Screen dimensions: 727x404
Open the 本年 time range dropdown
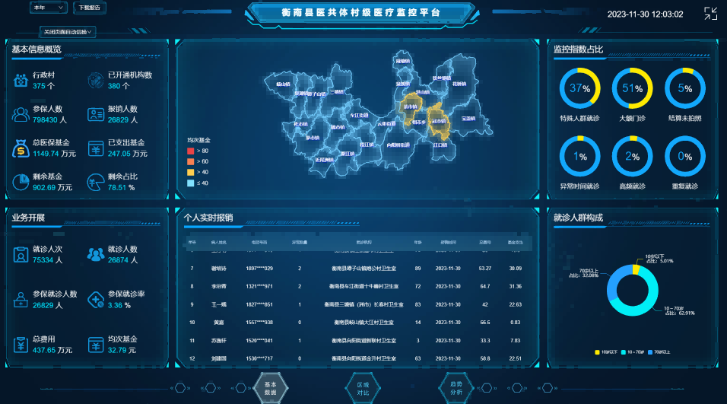49,8
